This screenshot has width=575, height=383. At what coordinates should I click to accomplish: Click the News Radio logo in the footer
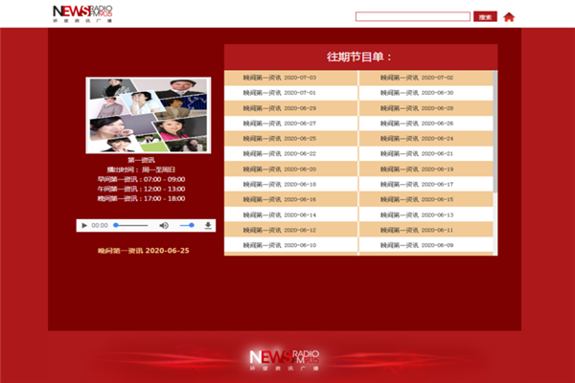point(285,359)
